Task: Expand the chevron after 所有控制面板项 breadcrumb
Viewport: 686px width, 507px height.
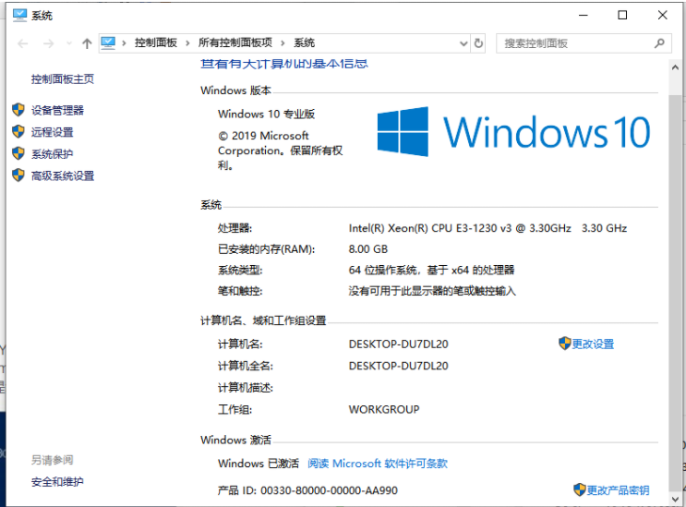Action: [x=283, y=43]
